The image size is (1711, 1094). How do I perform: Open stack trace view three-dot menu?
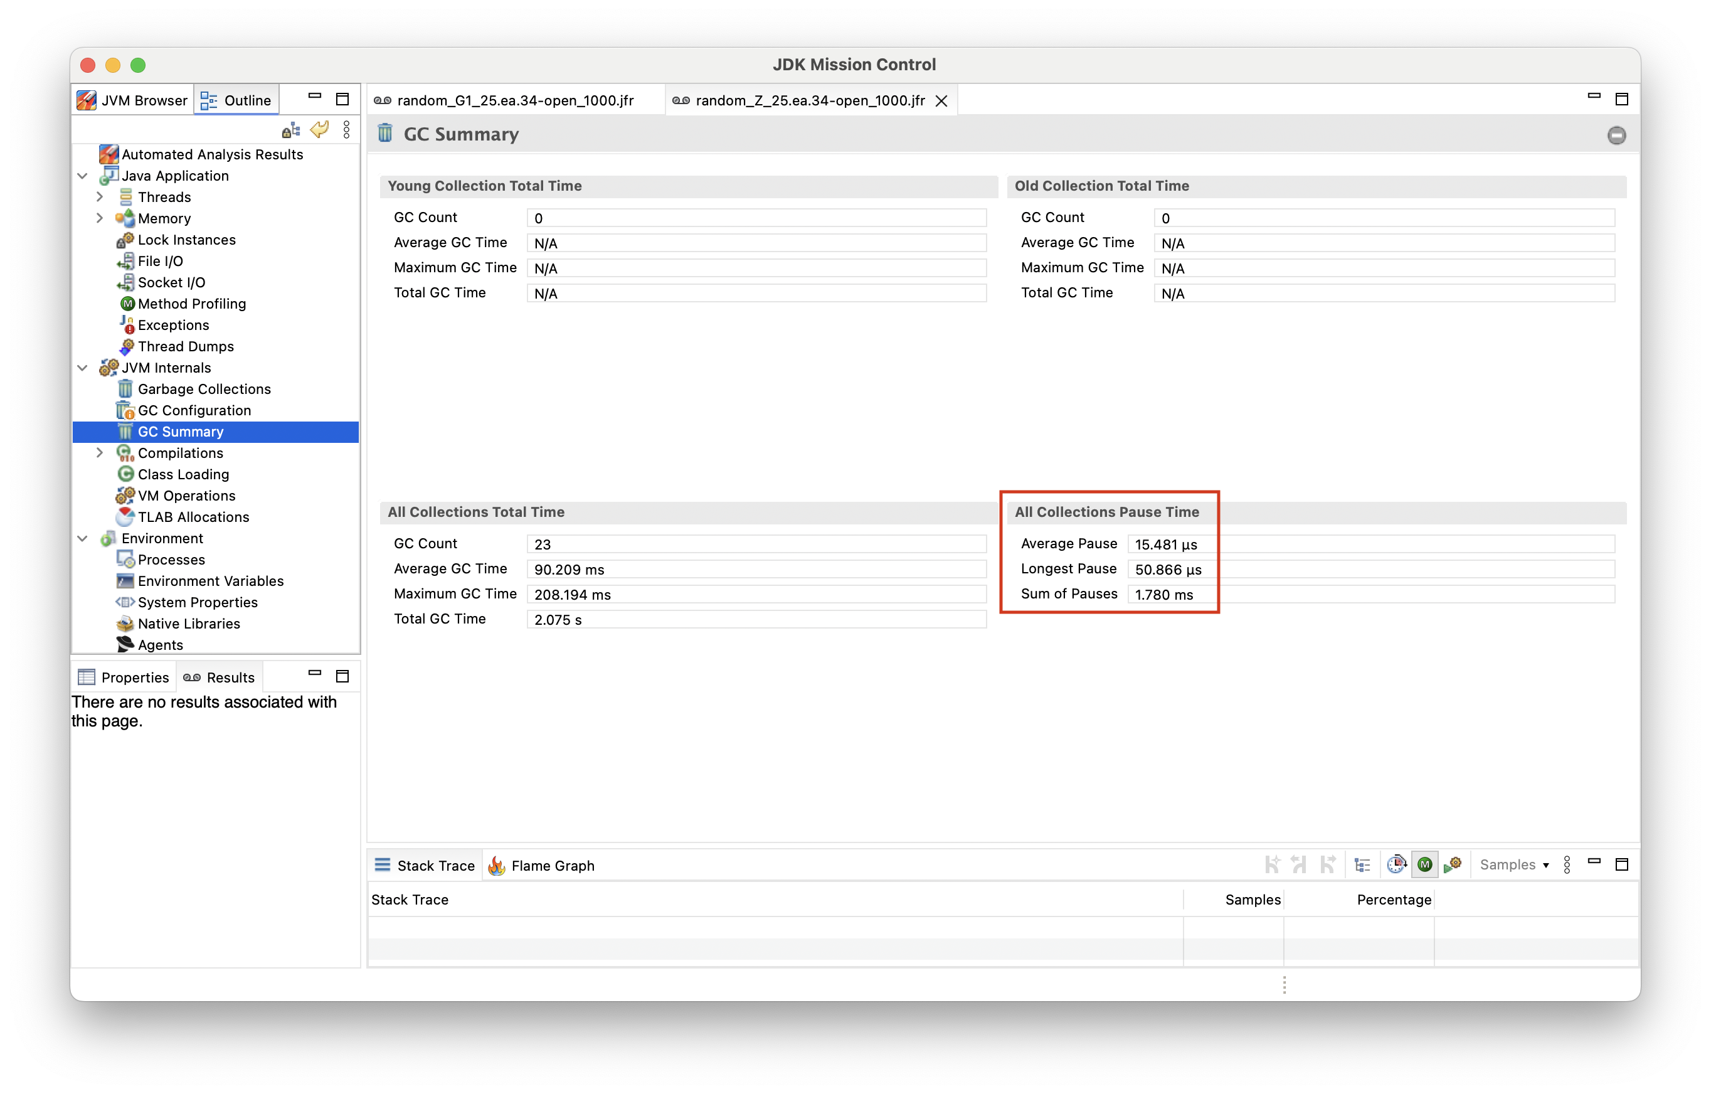[1567, 864]
